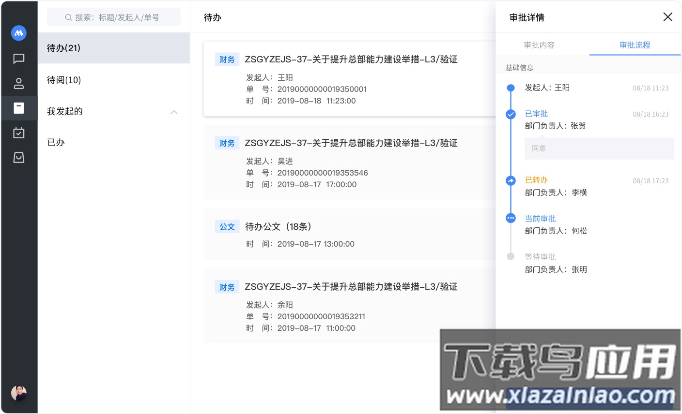Click the search input field
The height and width of the screenshot is (414, 682).
coord(114,16)
